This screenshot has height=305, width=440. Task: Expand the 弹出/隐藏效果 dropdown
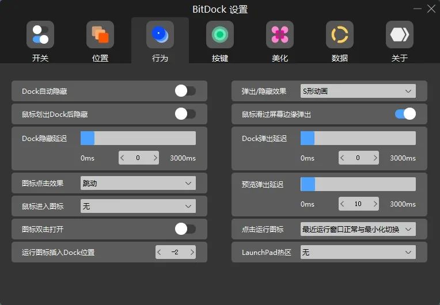[x=358, y=91]
